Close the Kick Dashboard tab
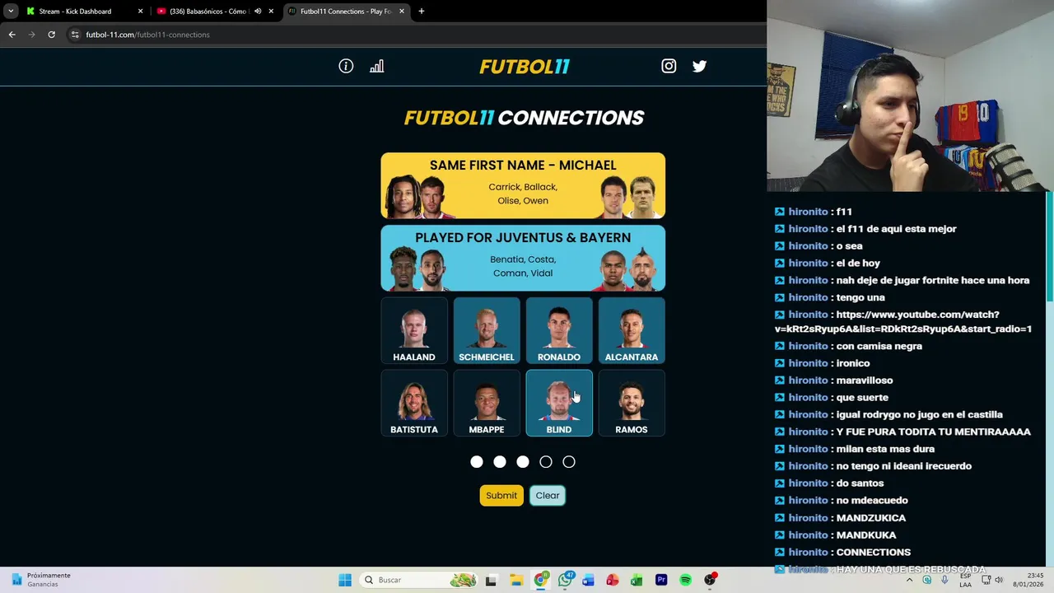 140,12
